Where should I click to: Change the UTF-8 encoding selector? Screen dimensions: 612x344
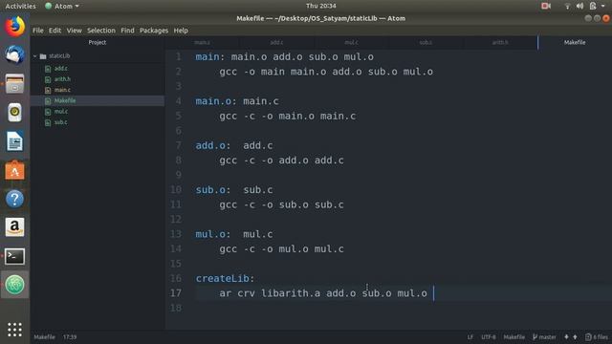(489, 337)
